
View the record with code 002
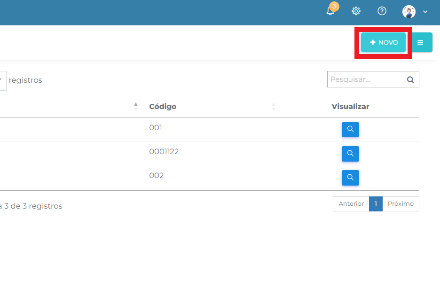click(350, 178)
